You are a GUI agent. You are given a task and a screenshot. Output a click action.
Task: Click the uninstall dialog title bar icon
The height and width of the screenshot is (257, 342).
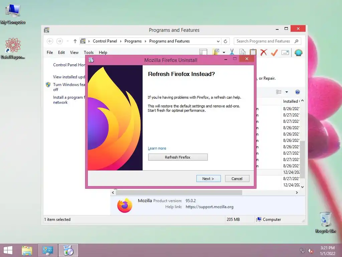91,60
